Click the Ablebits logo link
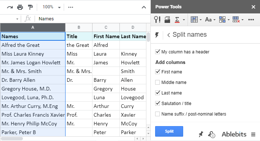Viewport: 260px width, 141px height. pos(234,134)
